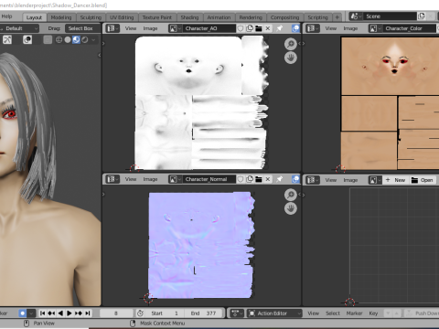Add new workspace with plus tab
The image size is (439, 329).
pos(337,17)
